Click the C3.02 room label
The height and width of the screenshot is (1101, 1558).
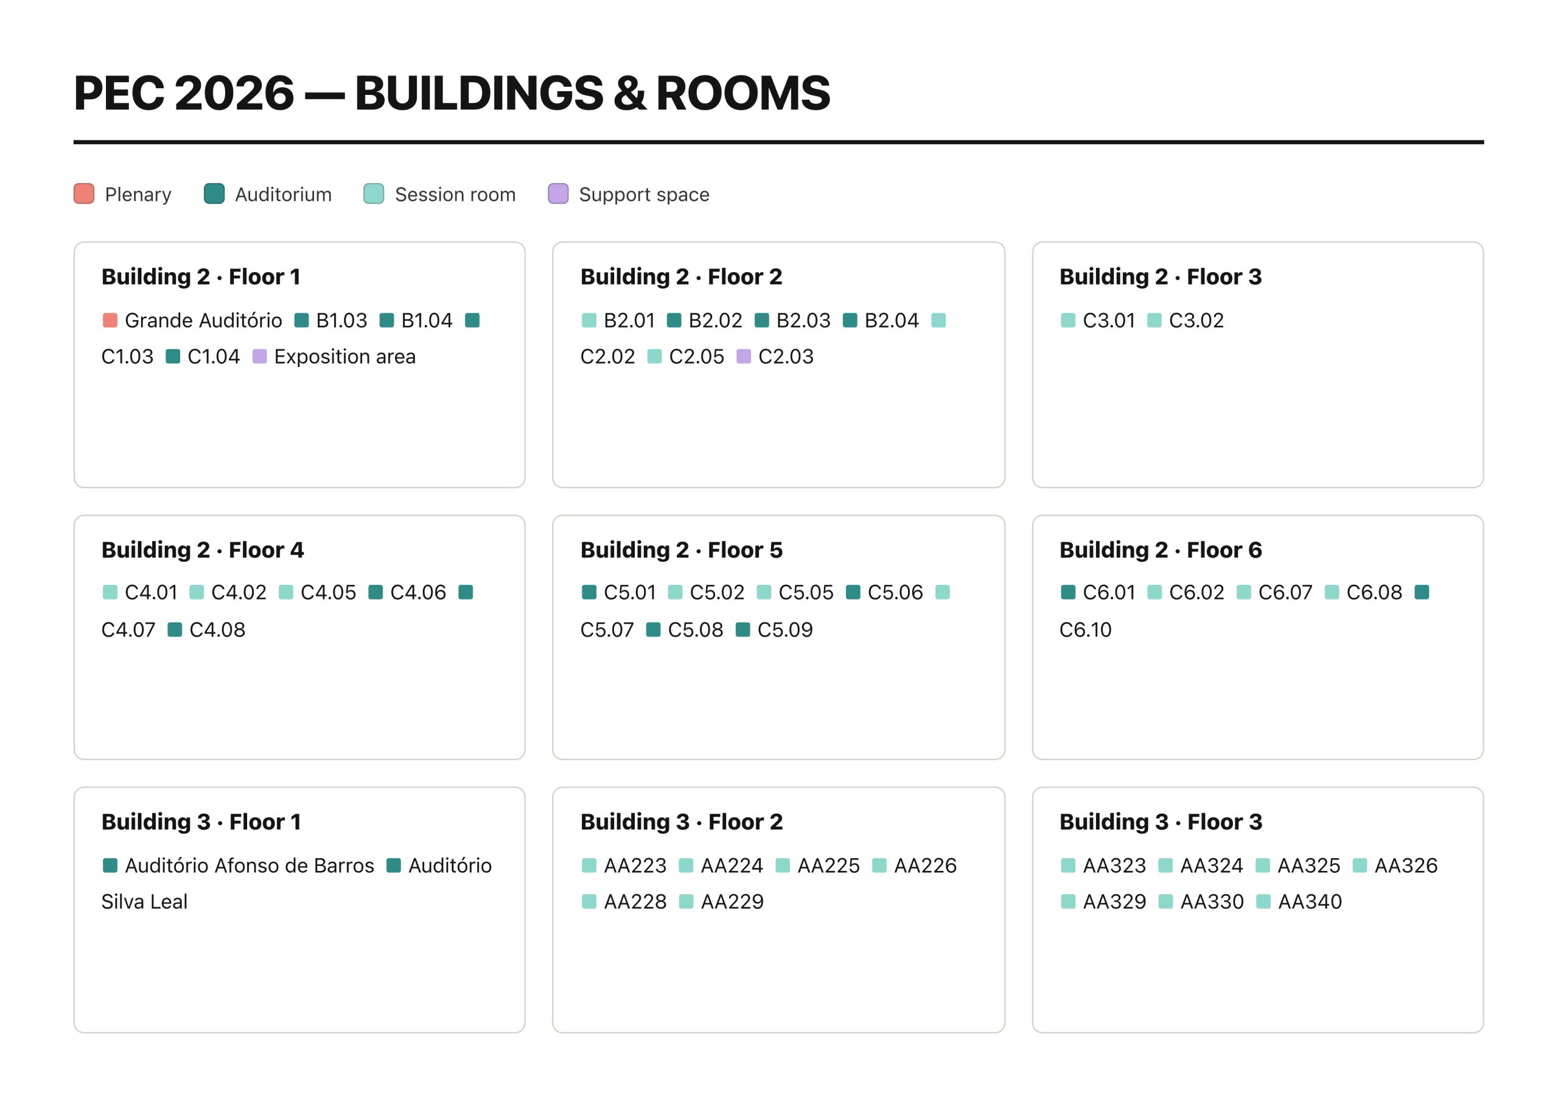click(x=1196, y=320)
